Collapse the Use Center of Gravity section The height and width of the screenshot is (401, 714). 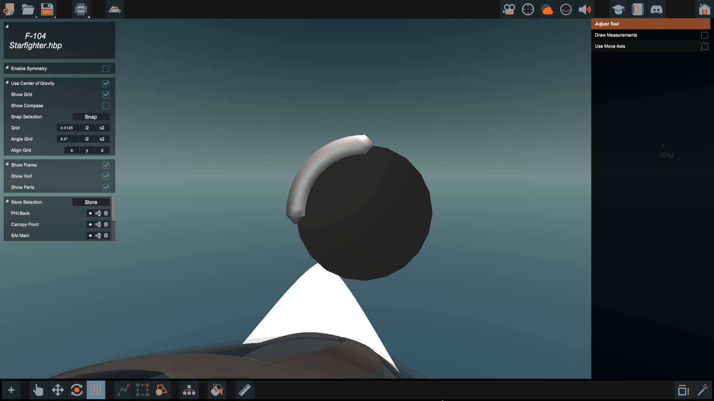pyautogui.click(x=7, y=82)
